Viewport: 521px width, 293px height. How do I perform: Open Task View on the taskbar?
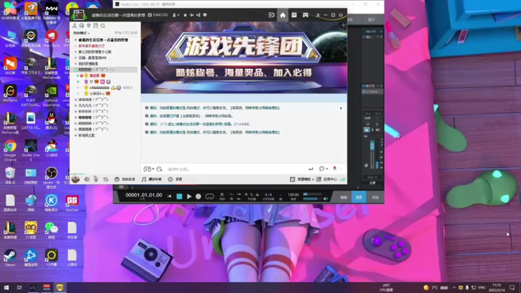(x=20, y=287)
